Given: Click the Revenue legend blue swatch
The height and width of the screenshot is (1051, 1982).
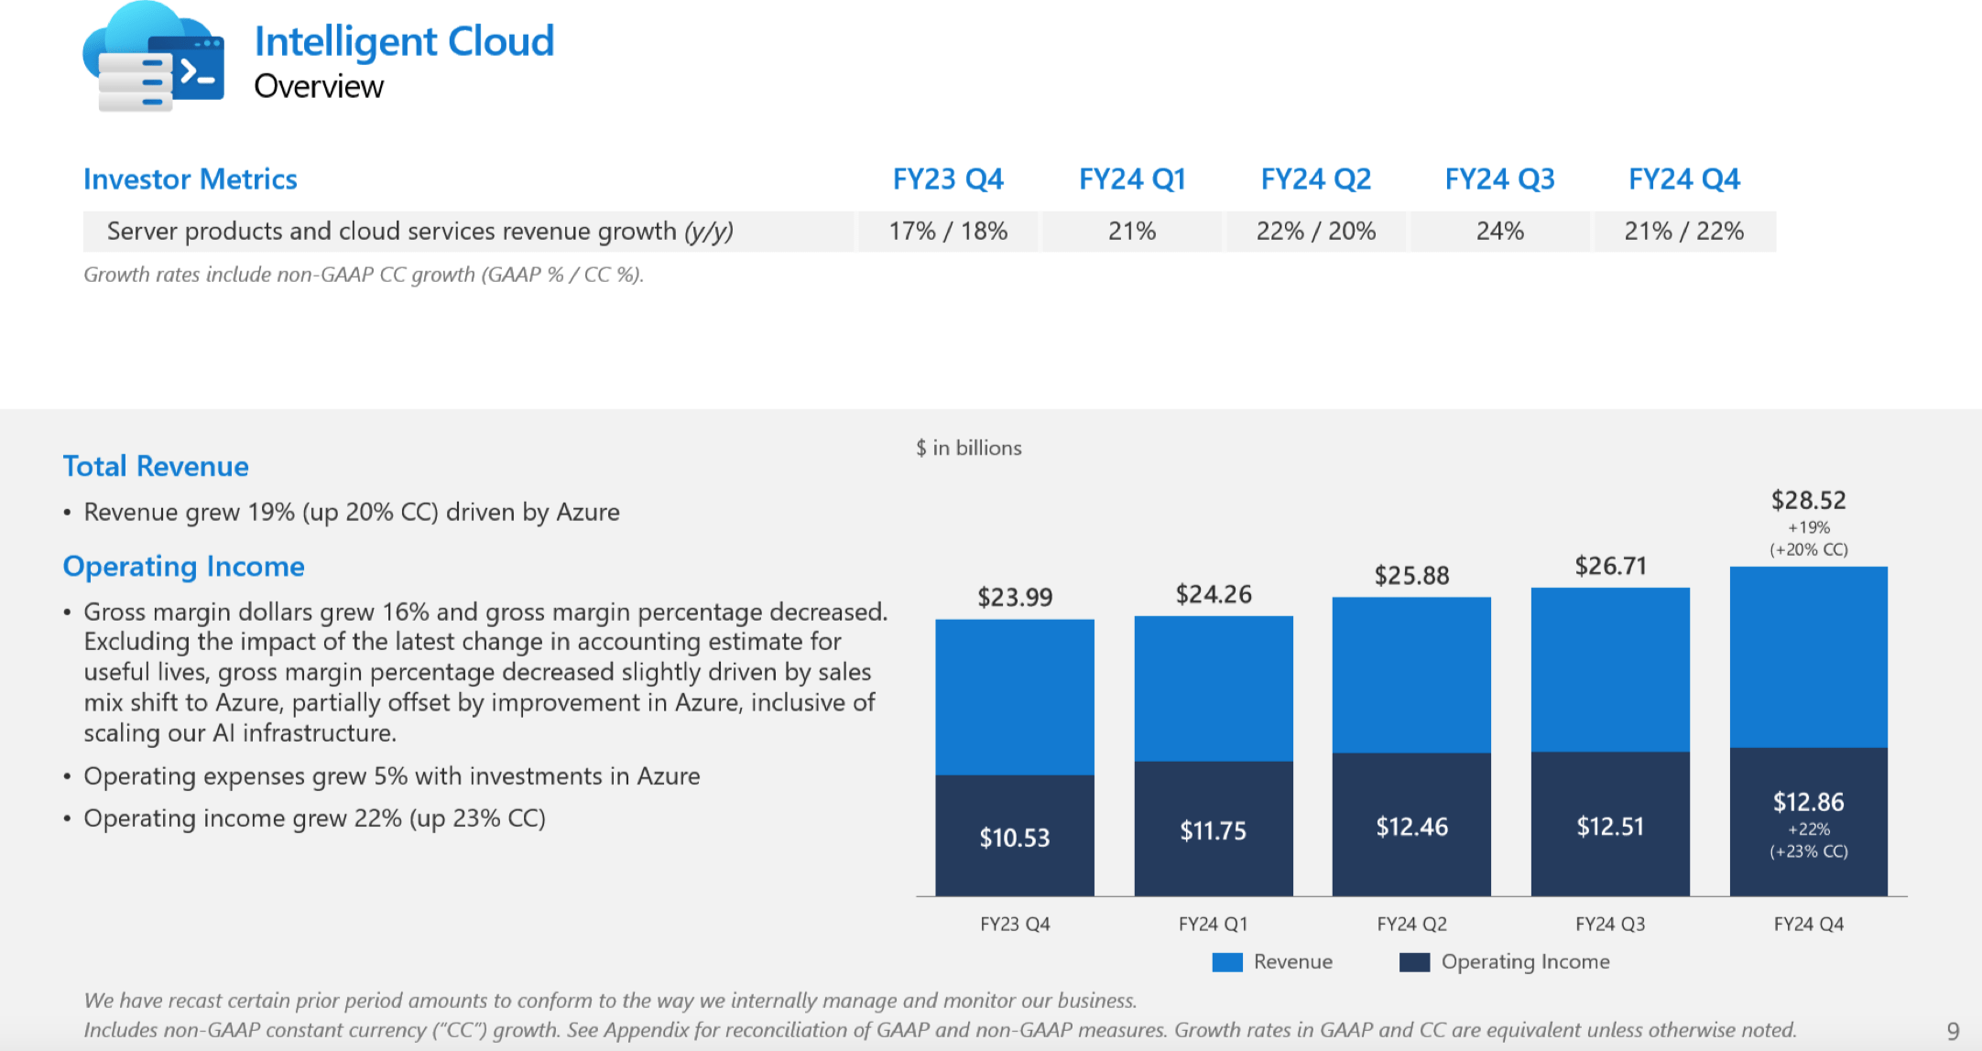Looking at the screenshot, I should tap(1226, 961).
